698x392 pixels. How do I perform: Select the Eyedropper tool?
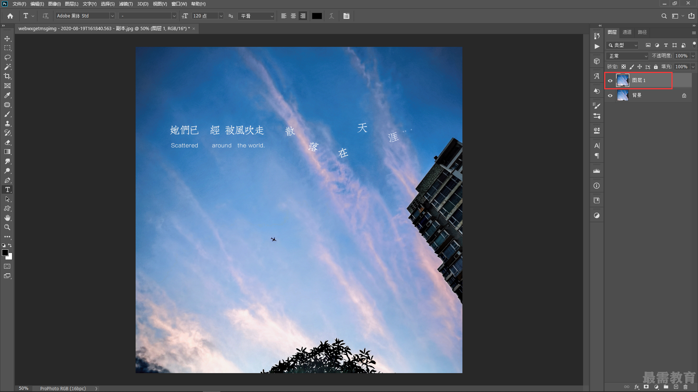pyautogui.click(x=7, y=95)
